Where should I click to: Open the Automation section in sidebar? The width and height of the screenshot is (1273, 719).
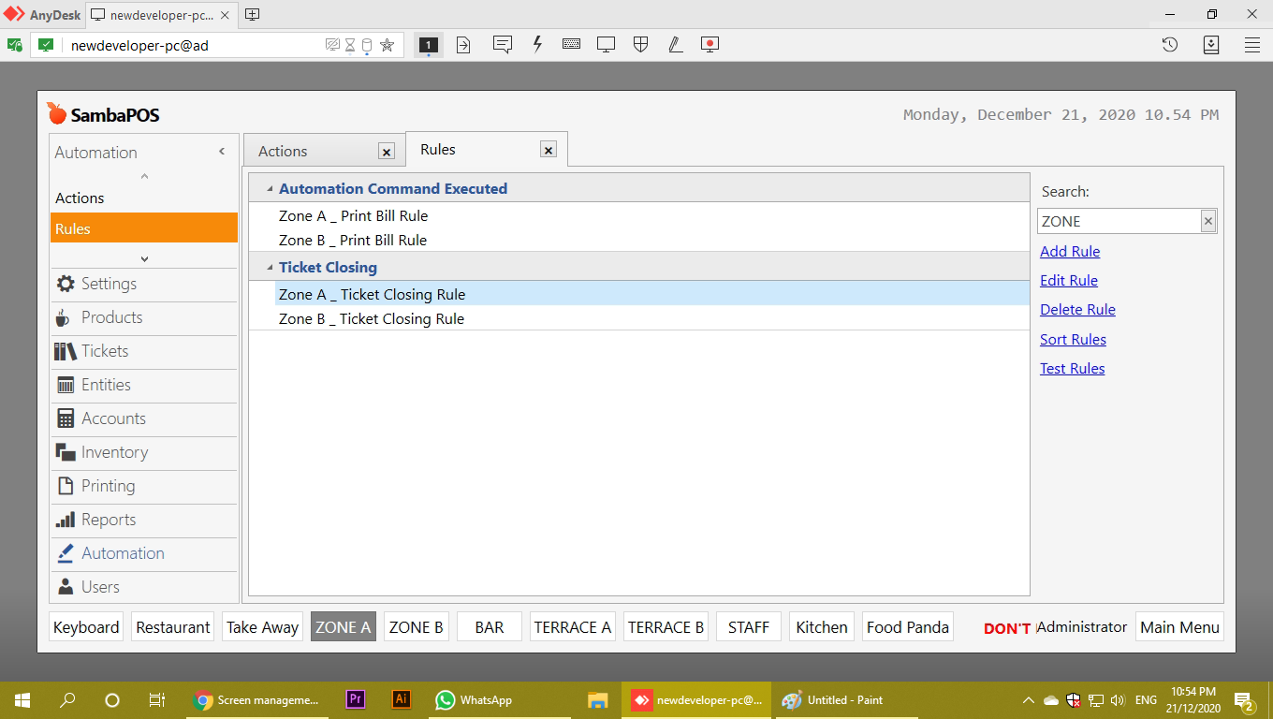click(144, 553)
